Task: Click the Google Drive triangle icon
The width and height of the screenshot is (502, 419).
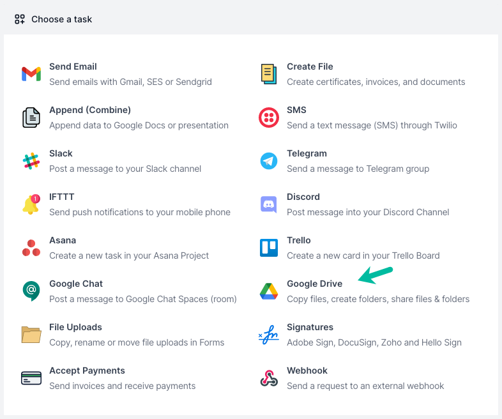Action: [269, 291]
